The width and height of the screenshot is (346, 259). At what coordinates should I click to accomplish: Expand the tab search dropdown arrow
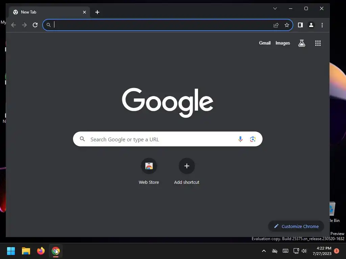pos(275,8)
